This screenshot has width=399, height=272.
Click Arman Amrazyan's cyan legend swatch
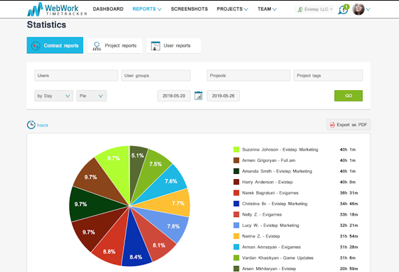tap(236, 247)
